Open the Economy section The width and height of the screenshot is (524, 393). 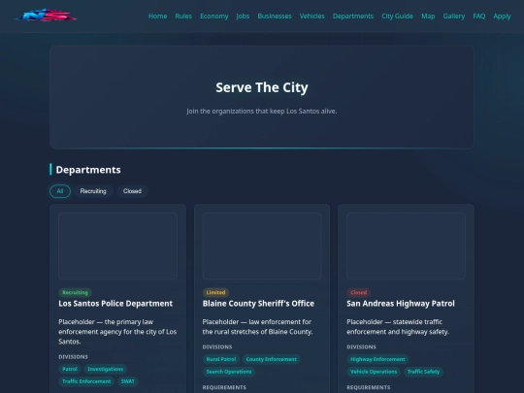[213, 16]
